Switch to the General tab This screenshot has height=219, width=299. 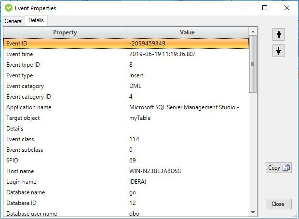tap(14, 21)
